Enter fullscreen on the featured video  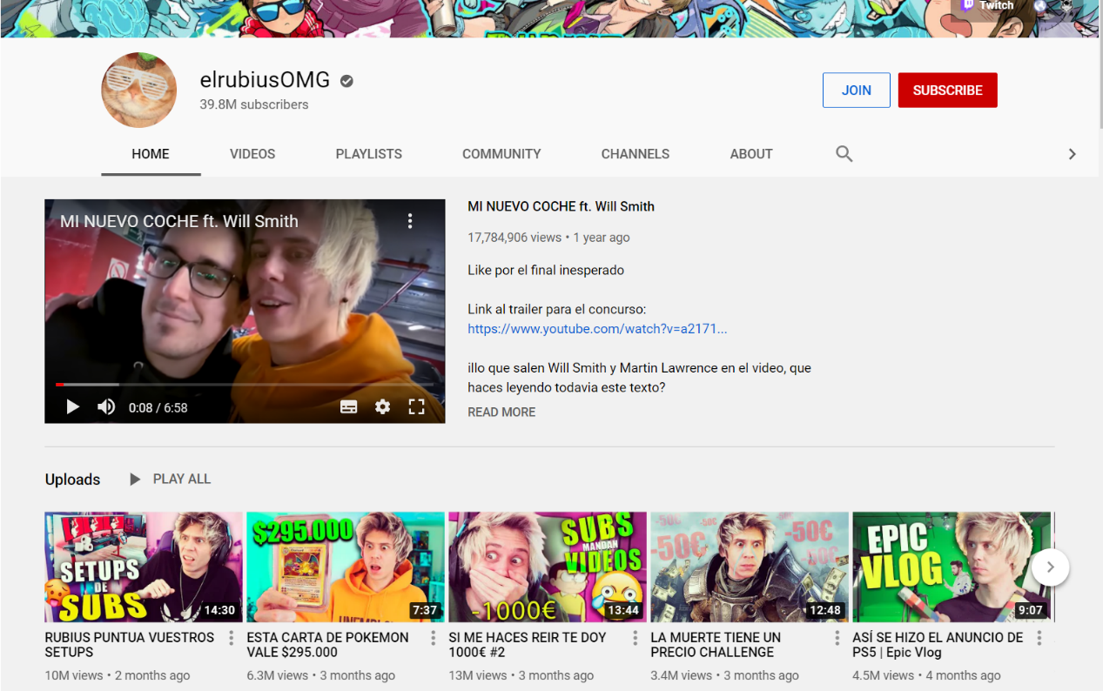[416, 407]
